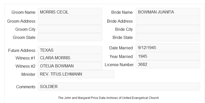The height and width of the screenshot is (103, 205).
Task: Click the Groom Name field showing MORRIS CECIL
Action: tap(70, 12)
